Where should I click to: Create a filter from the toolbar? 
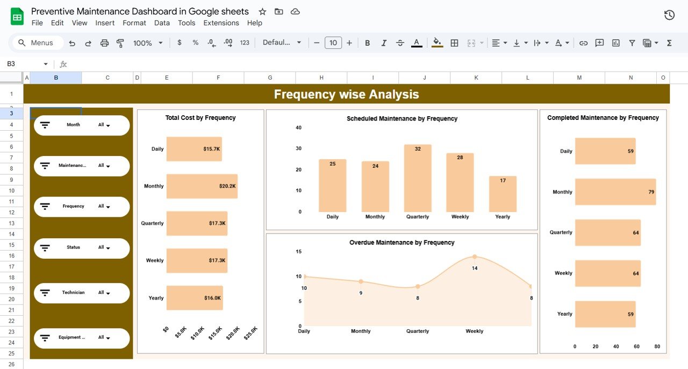[632, 42]
